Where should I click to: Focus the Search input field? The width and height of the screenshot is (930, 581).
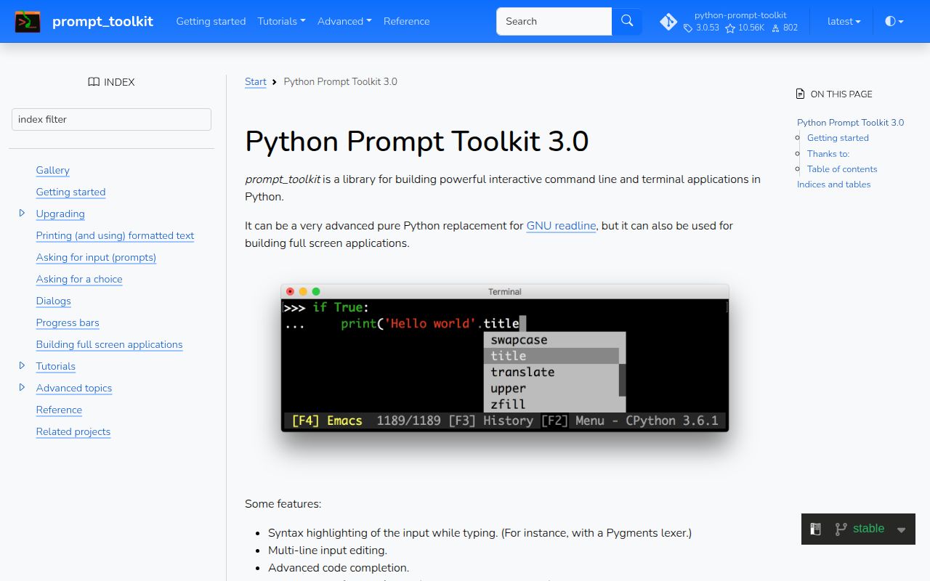[554, 21]
